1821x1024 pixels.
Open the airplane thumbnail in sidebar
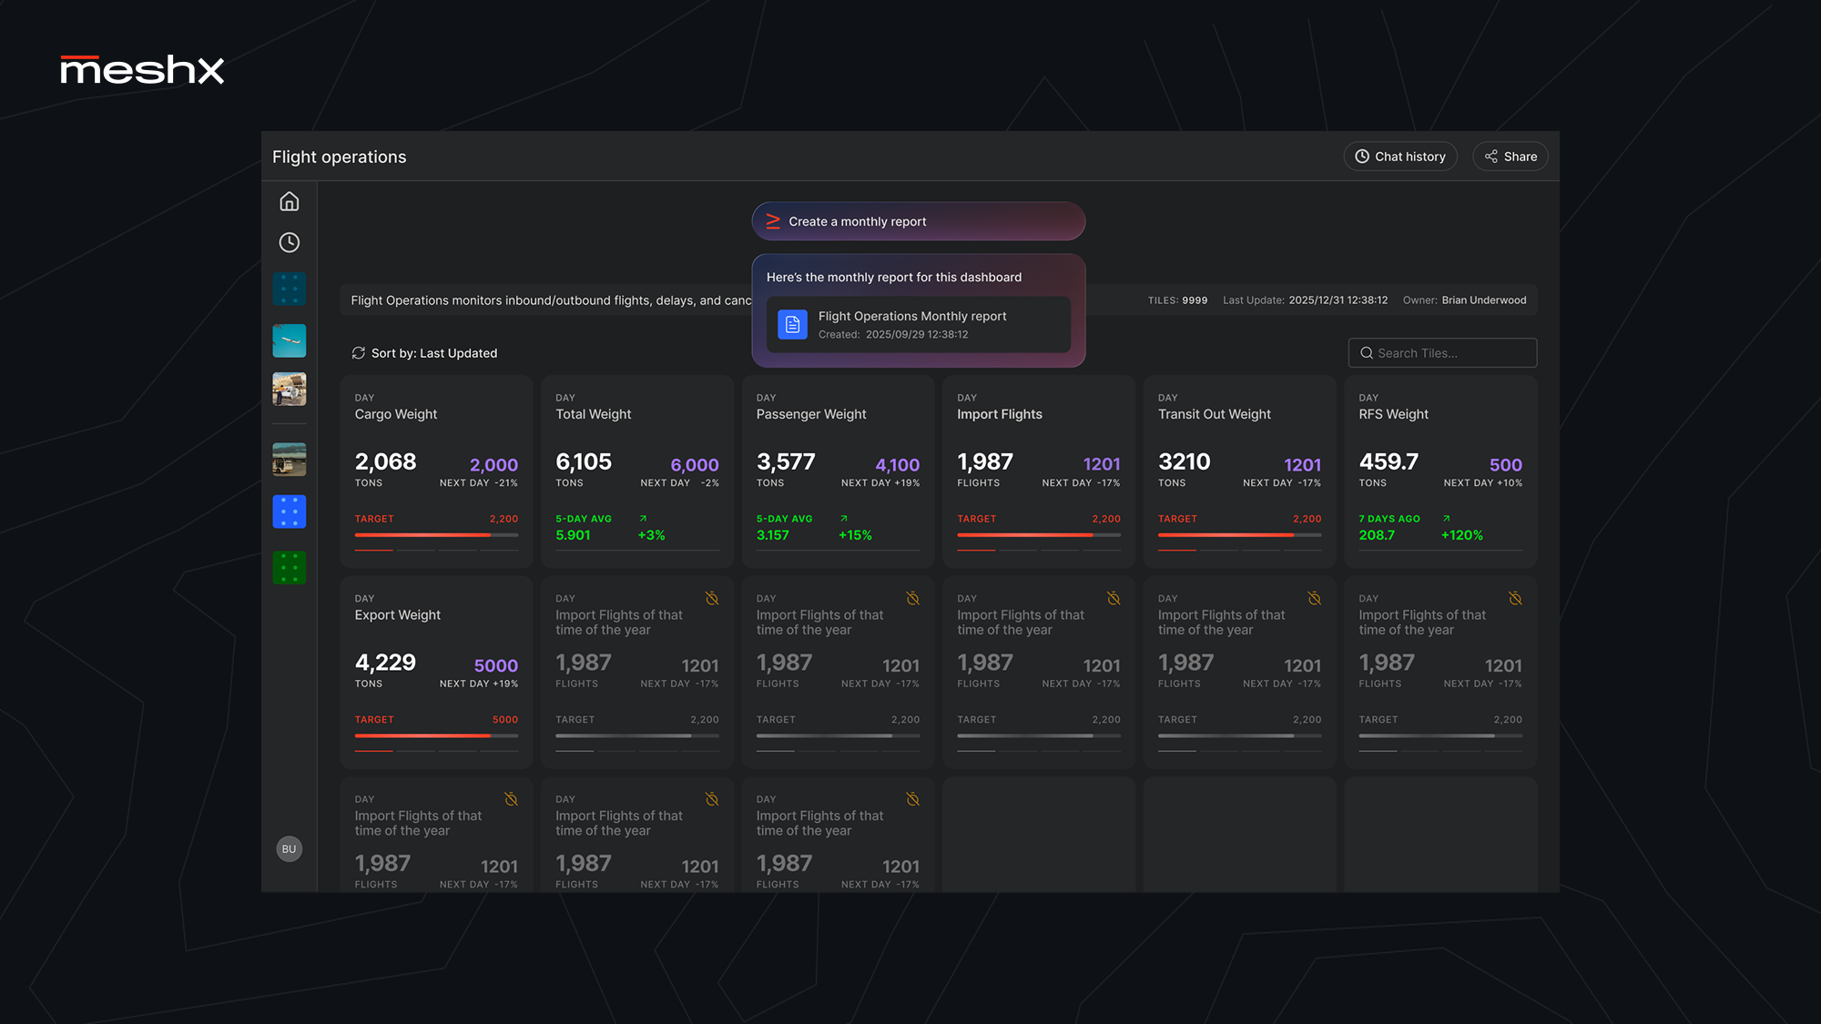pyautogui.click(x=289, y=340)
